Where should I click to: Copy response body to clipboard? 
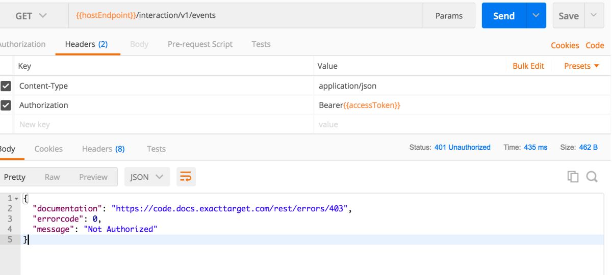573,177
